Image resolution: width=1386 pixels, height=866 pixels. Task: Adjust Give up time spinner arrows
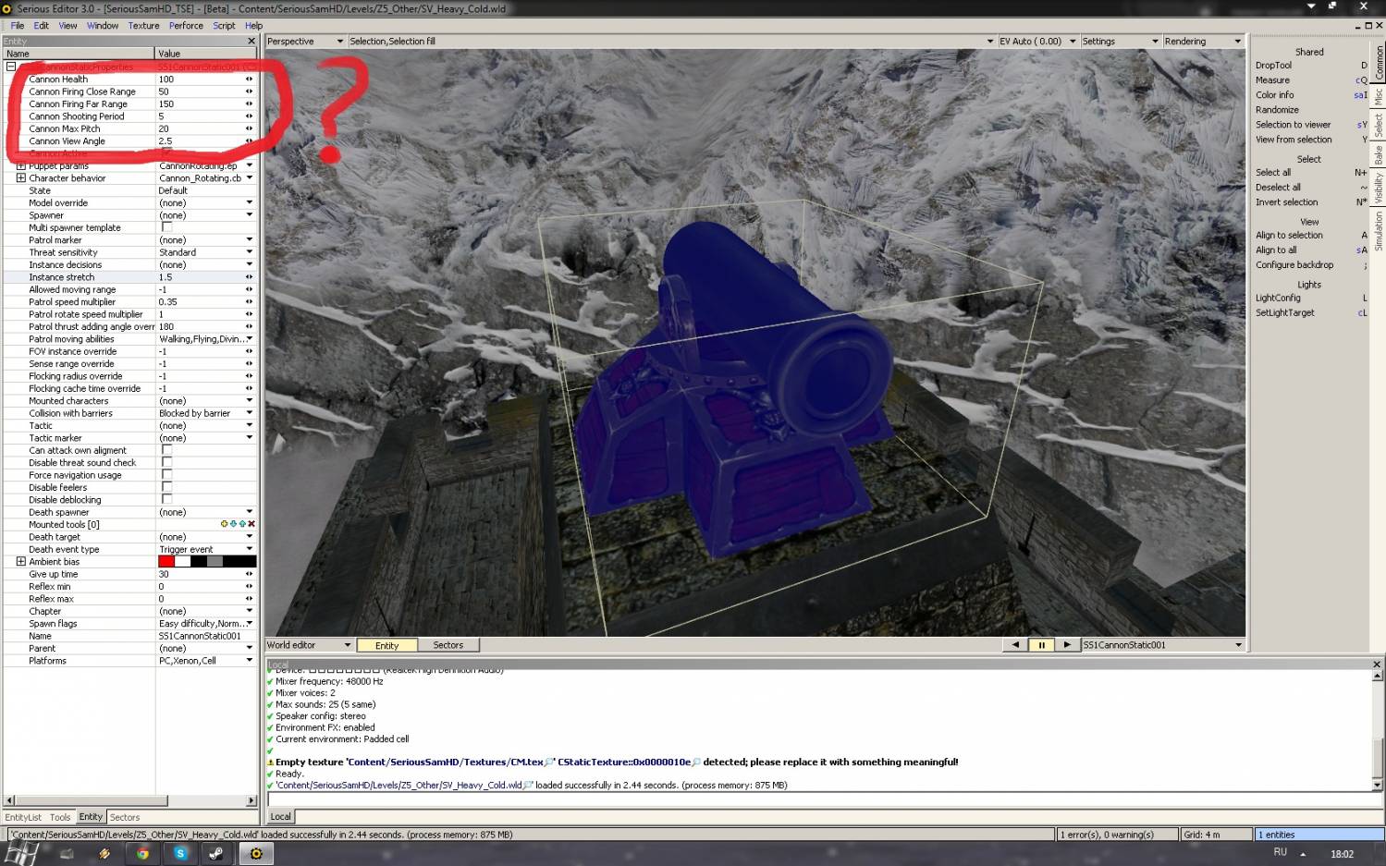click(249, 574)
